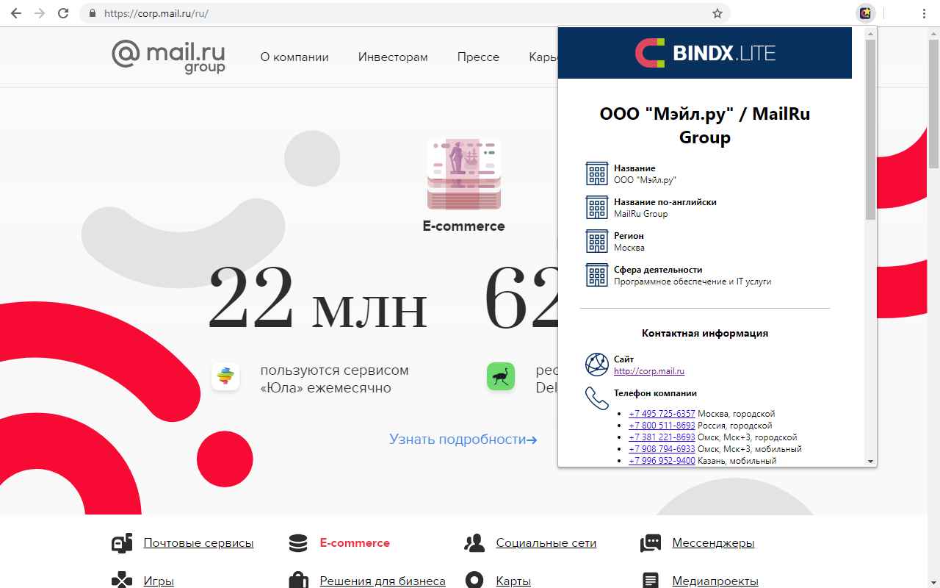The image size is (940, 588).
Task: Open the Социальные сети link
Action: point(546,543)
